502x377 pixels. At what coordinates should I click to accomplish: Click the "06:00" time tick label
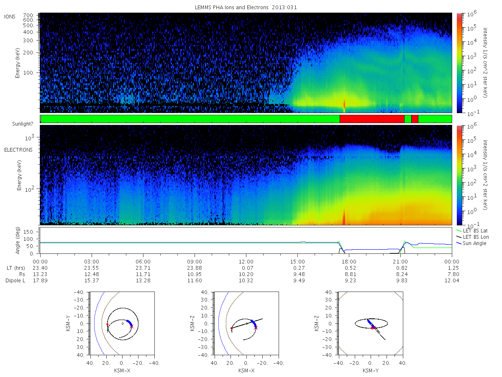pyautogui.click(x=143, y=261)
